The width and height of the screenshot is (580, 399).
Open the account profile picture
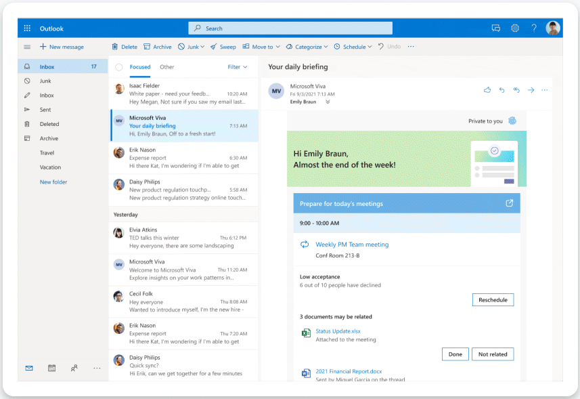point(553,28)
